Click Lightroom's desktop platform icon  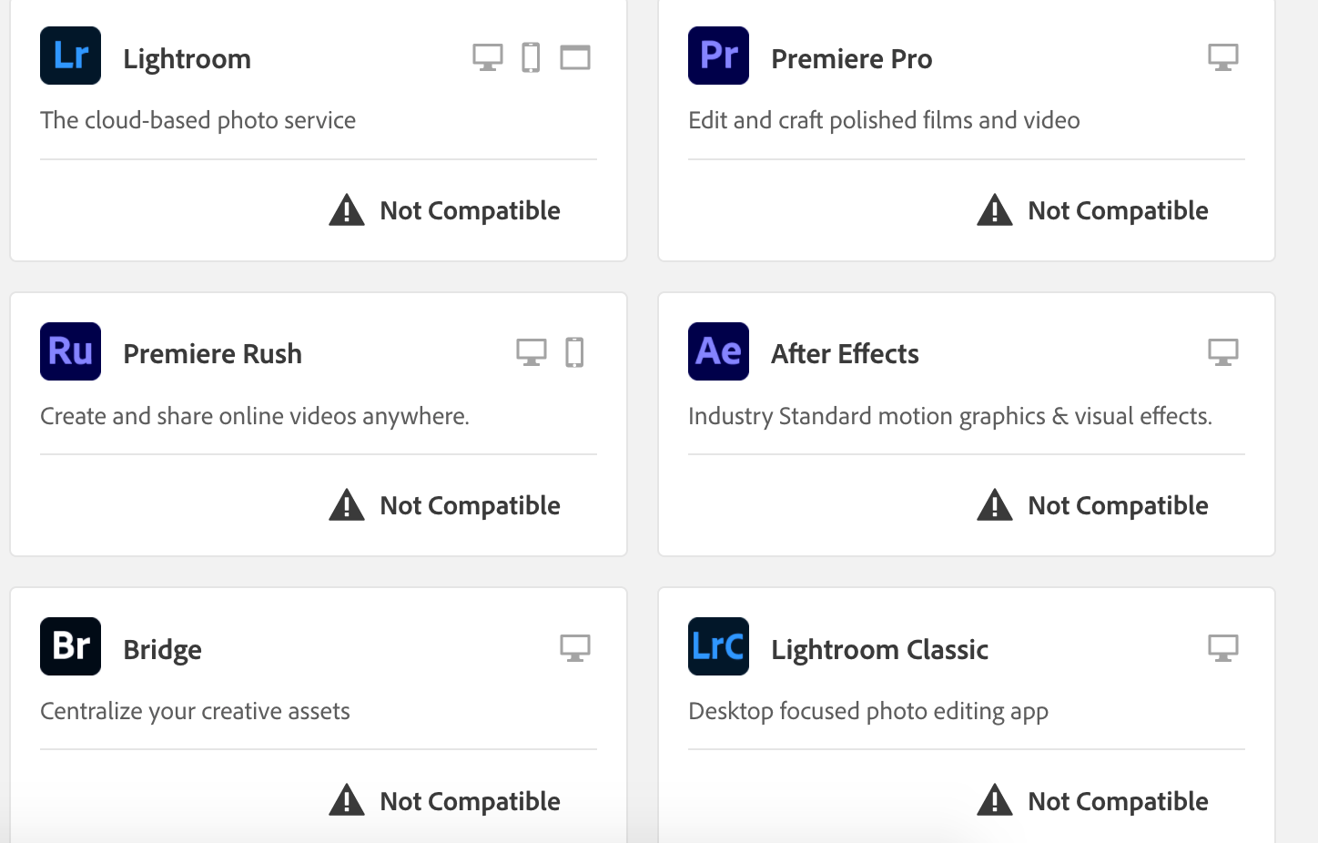tap(488, 57)
